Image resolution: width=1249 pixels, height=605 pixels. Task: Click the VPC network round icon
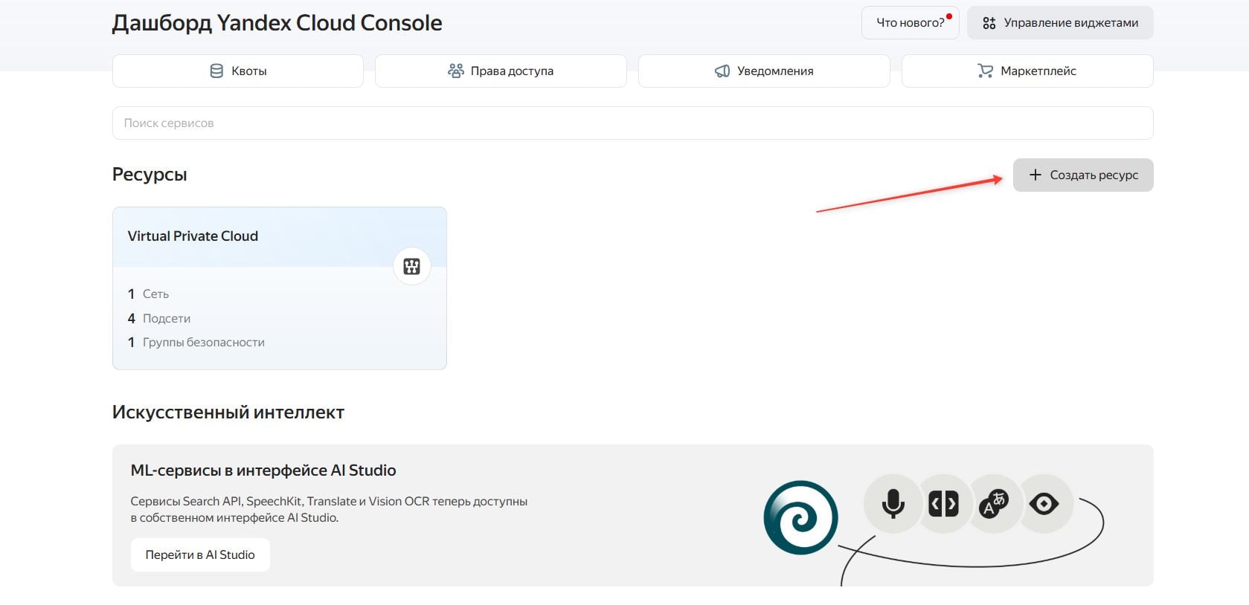click(412, 266)
